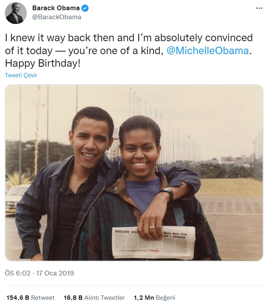Viewport: 270px width, 308px height.
Task: Click the word Retweet in stats
Action: [x=43, y=298]
